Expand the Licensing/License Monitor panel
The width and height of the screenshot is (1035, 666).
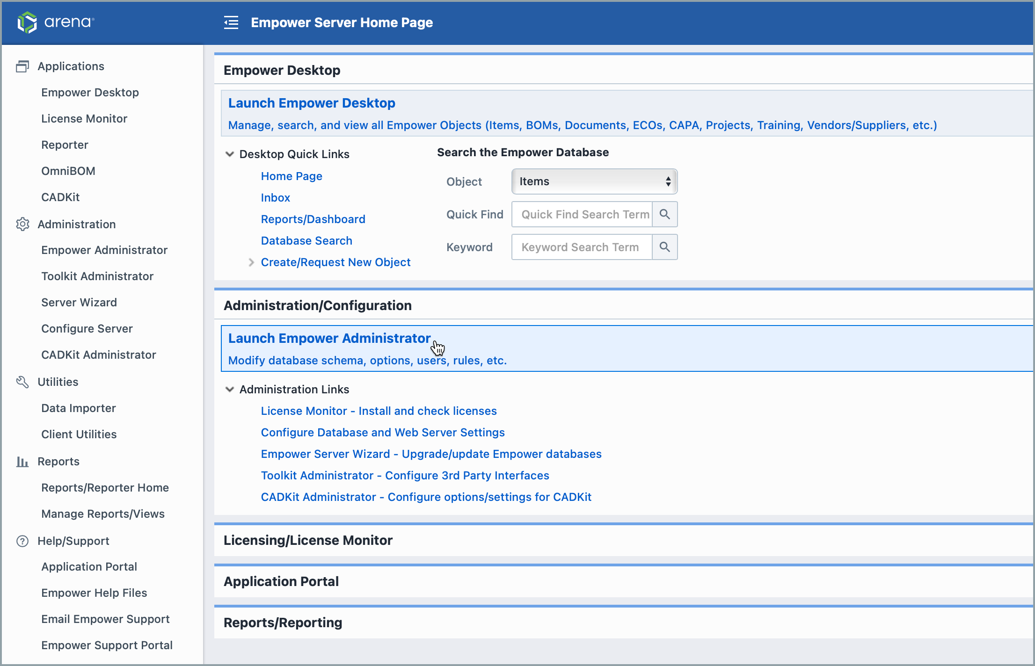(623, 540)
